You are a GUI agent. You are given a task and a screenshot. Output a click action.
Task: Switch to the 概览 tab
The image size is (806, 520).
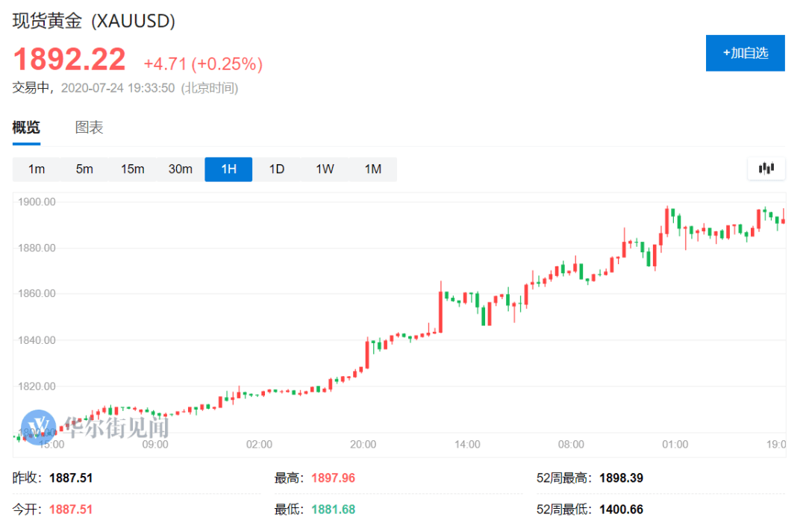[x=26, y=127]
